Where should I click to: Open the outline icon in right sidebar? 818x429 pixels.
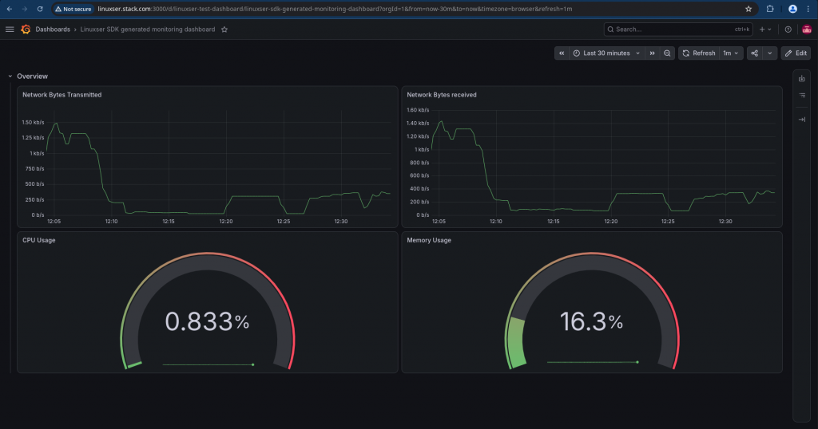[802, 95]
